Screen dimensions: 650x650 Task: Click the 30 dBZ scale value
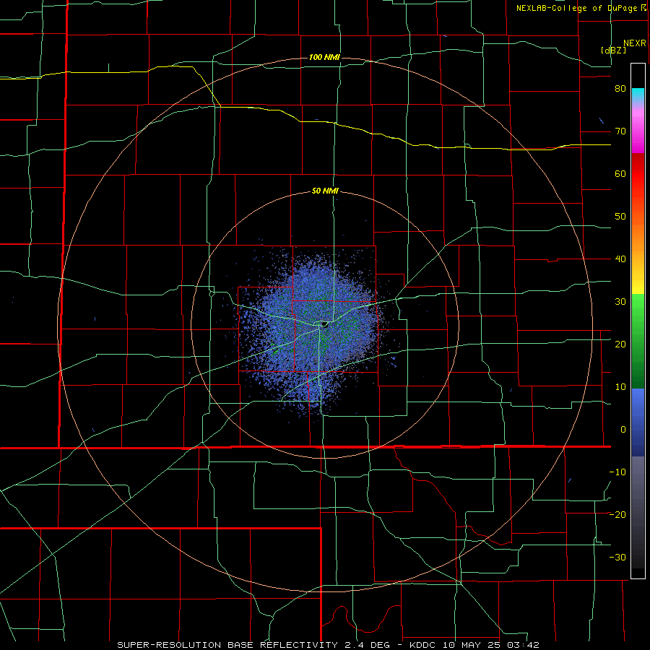tap(620, 301)
